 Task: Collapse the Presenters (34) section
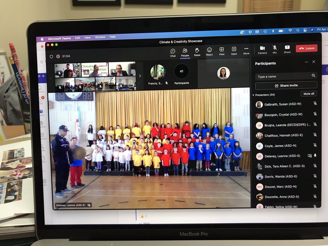point(253,95)
